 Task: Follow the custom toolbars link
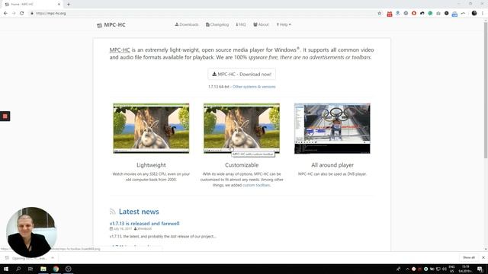pyautogui.click(x=256, y=185)
